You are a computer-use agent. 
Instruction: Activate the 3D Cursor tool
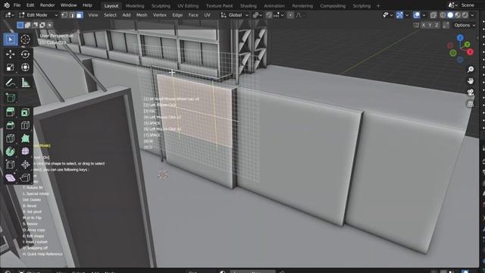(x=25, y=39)
